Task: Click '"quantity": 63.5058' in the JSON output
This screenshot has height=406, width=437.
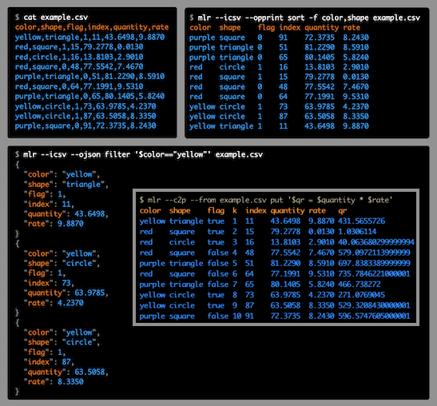Action: pyautogui.click(x=66, y=372)
